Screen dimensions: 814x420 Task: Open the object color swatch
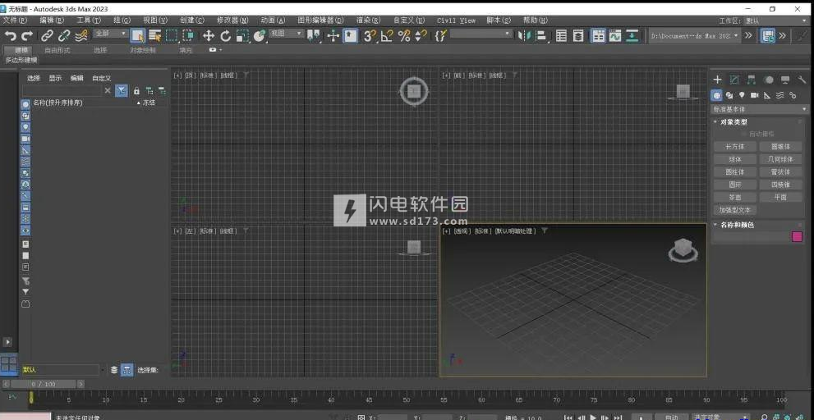click(x=797, y=236)
